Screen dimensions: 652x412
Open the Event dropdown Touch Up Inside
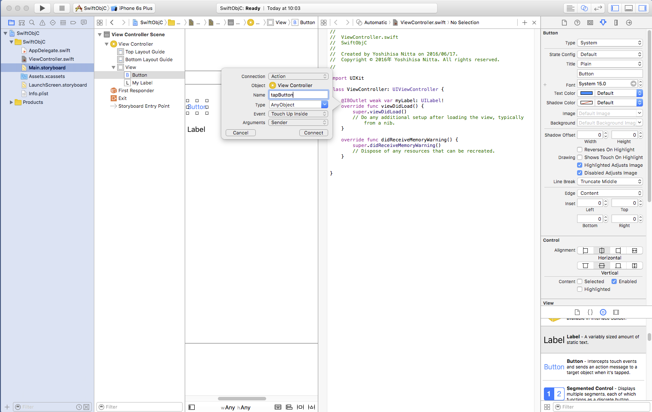(x=298, y=114)
